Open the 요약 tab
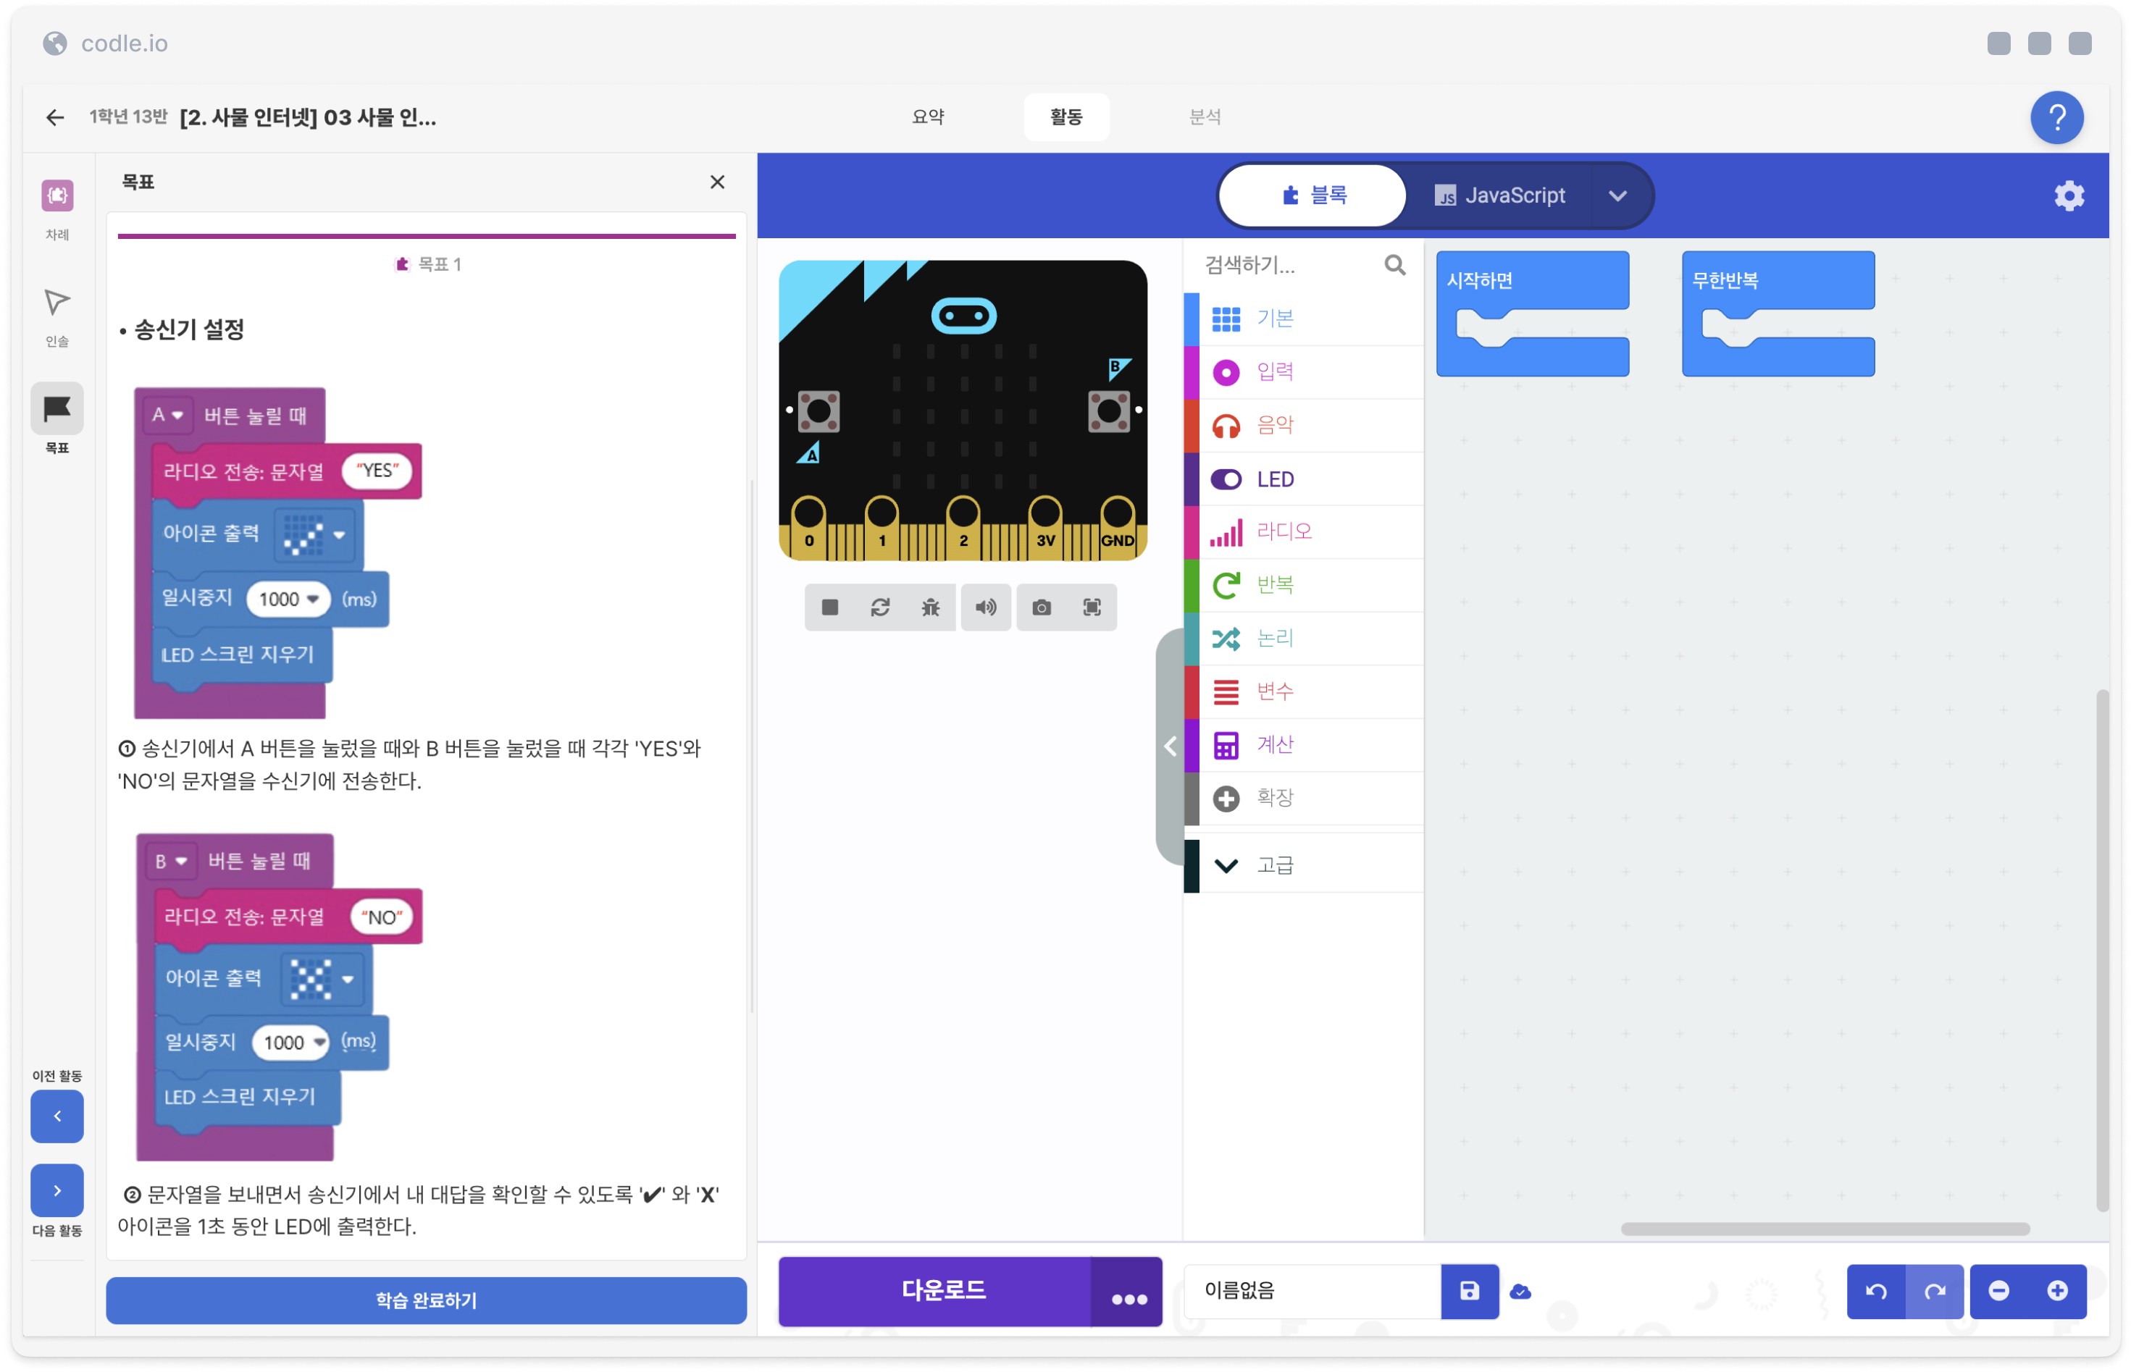The image size is (2131, 1372). click(x=928, y=117)
